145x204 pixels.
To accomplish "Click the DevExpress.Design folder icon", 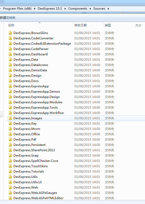I will click(x=10, y=75).
